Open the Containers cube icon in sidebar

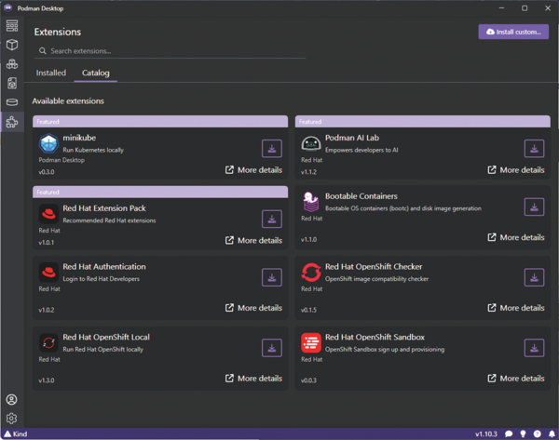(12, 45)
